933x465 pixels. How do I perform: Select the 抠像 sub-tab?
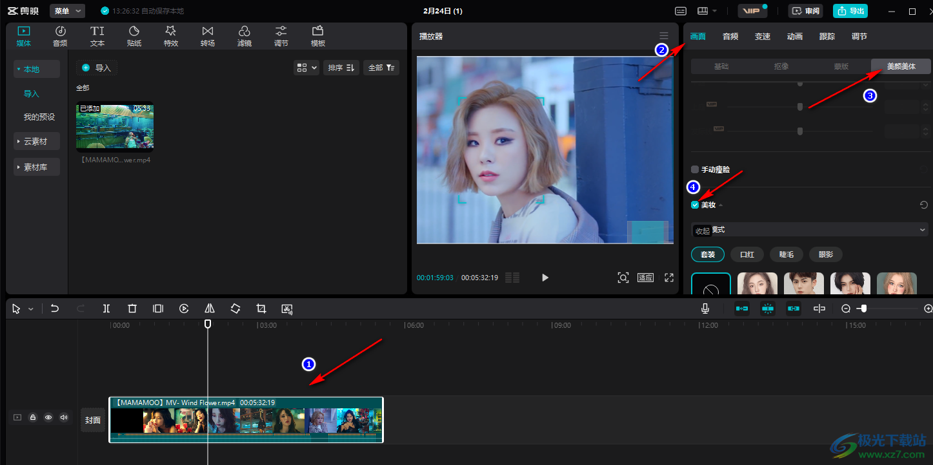click(x=781, y=66)
